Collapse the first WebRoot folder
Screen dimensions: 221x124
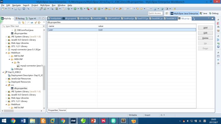(x=6, y=53)
